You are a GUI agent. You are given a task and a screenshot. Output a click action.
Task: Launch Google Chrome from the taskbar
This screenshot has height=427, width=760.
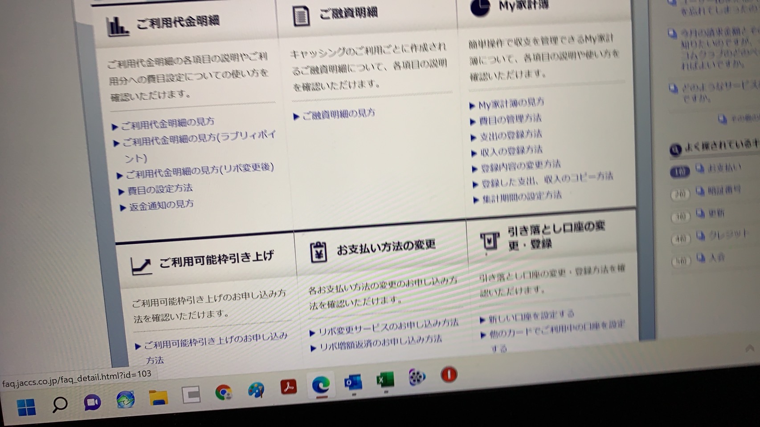click(x=224, y=392)
